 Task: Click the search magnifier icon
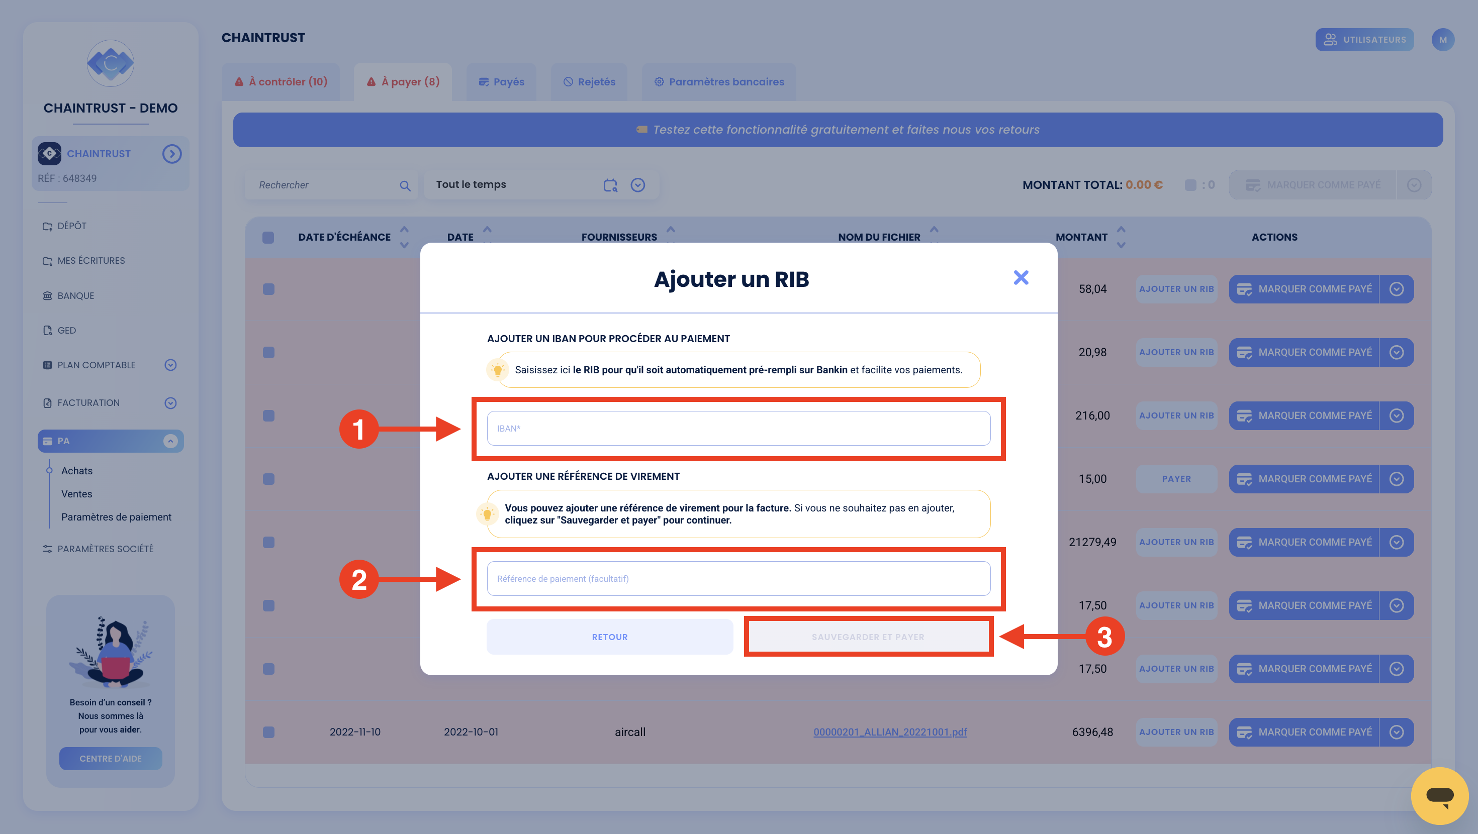pos(405,185)
